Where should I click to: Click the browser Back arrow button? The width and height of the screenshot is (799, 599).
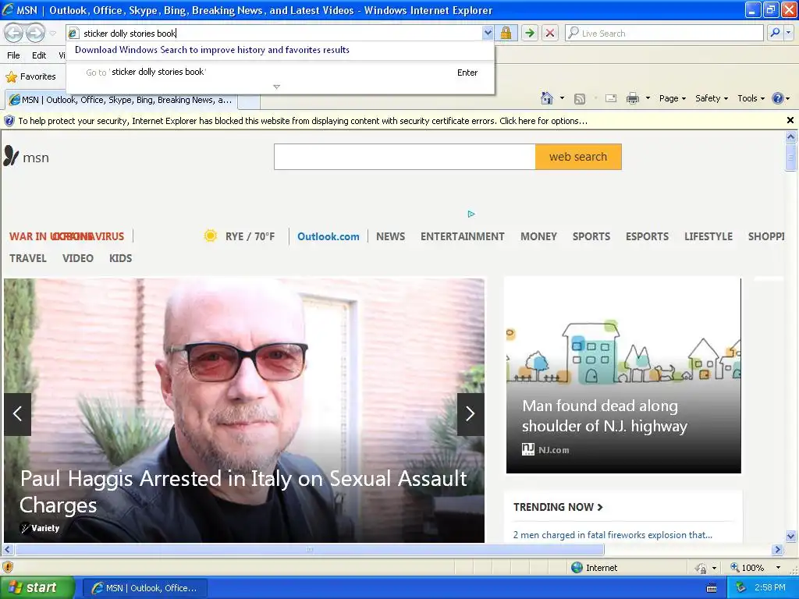tap(14, 33)
